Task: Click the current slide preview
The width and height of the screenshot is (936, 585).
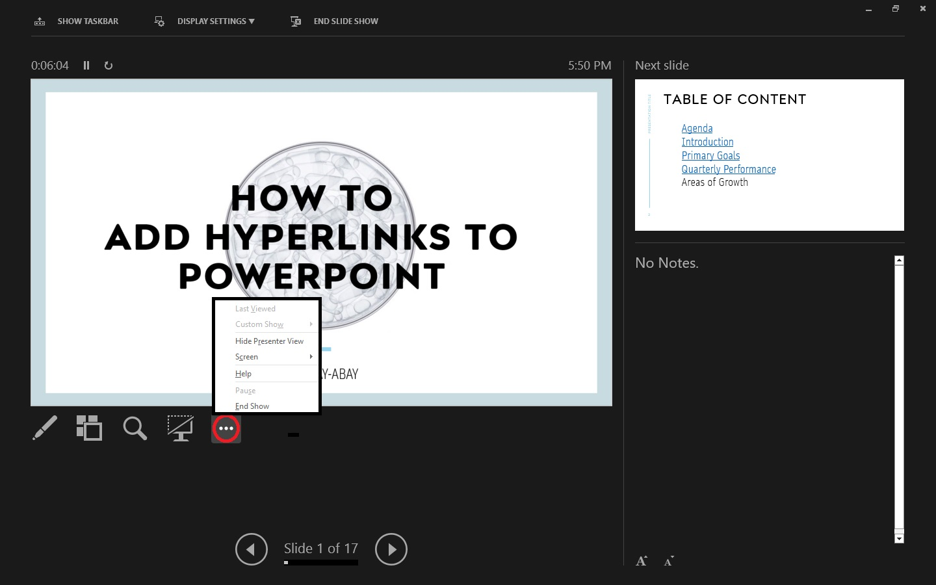Action: 321,242
